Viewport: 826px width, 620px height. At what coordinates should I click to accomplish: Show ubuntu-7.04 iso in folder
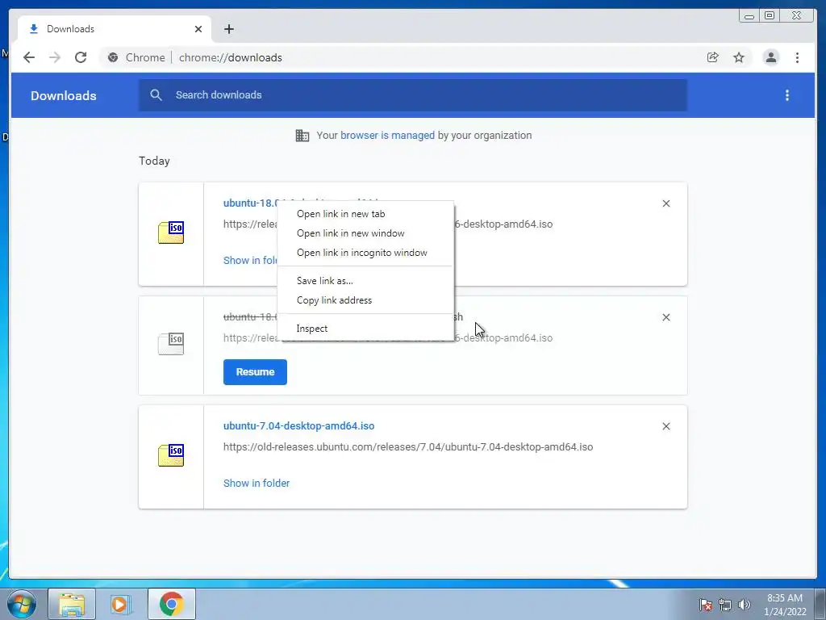257,483
